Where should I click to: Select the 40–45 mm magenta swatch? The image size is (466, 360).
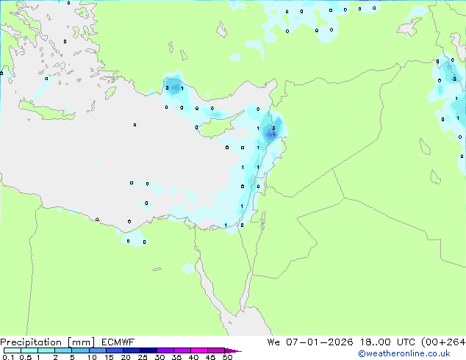click(x=199, y=350)
